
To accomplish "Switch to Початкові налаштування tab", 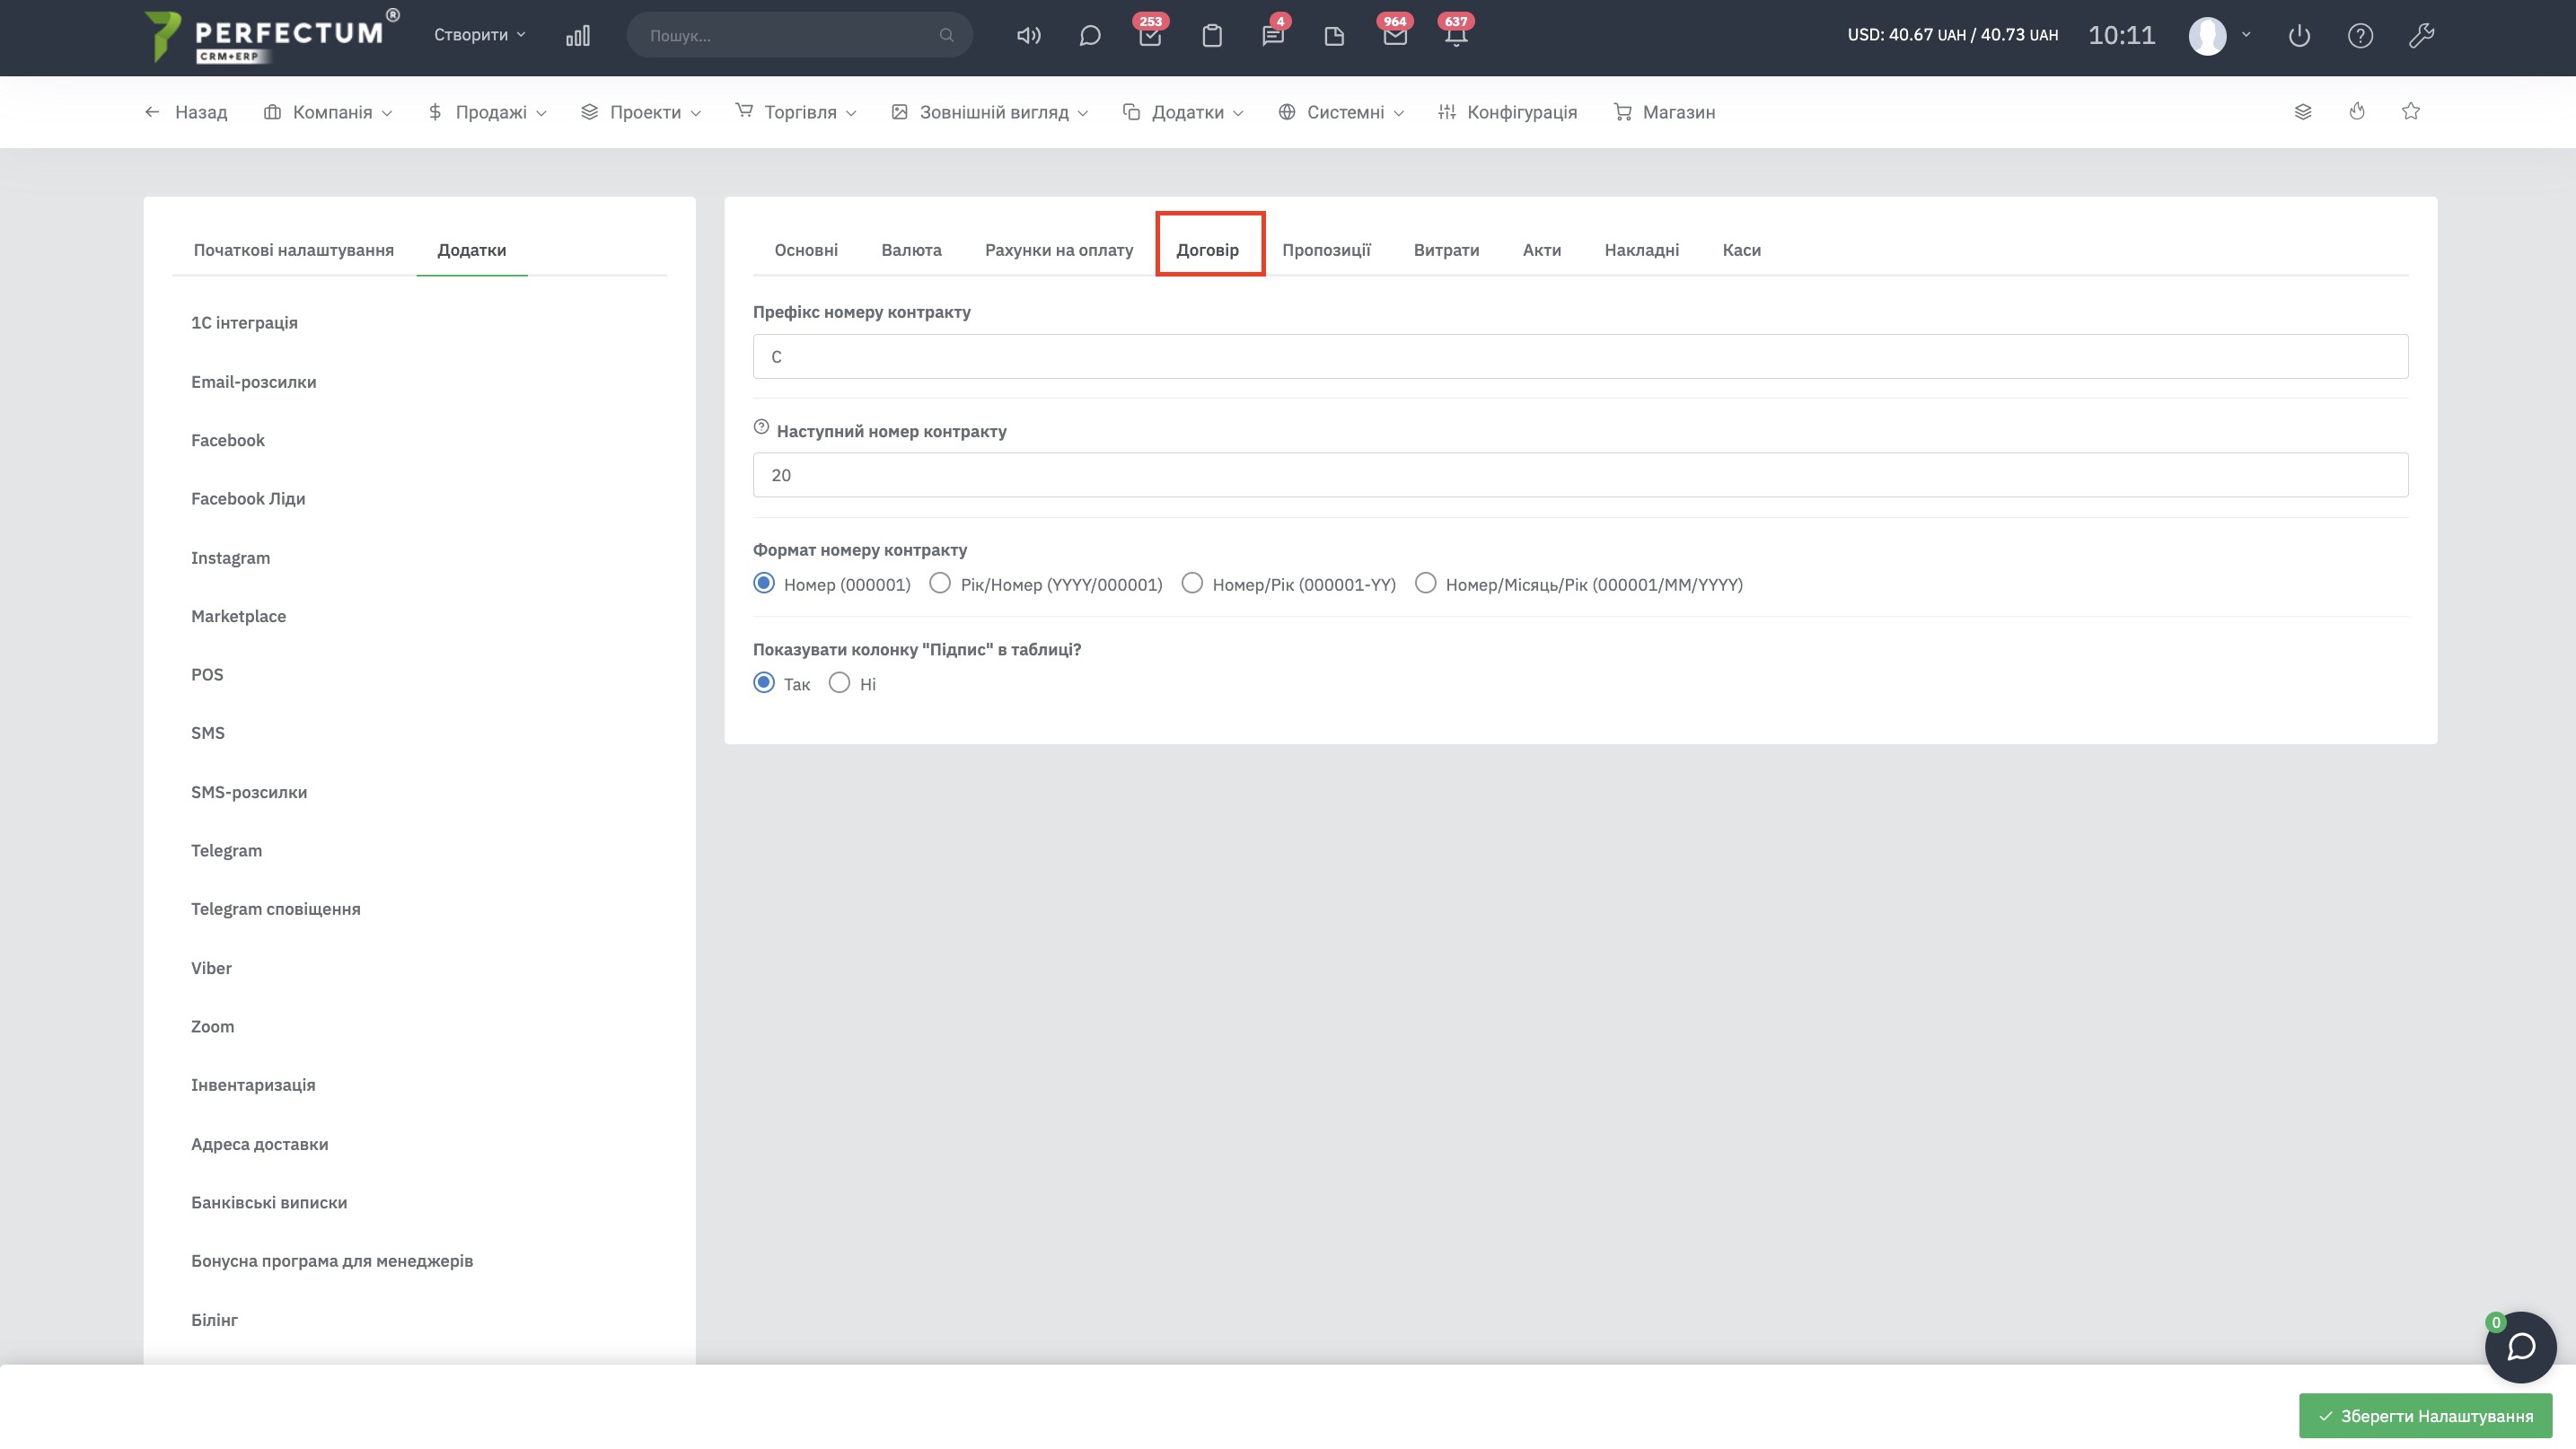I will pos(293,250).
